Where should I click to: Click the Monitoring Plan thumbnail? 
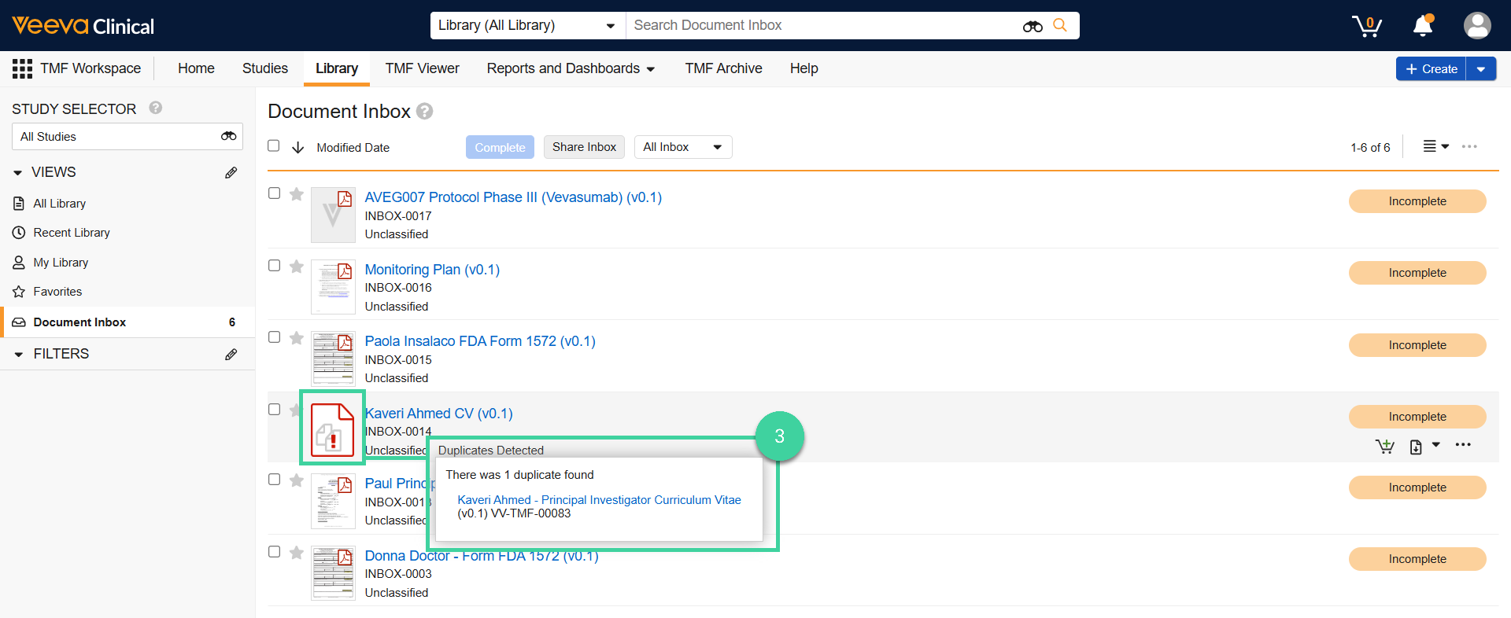click(333, 287)
